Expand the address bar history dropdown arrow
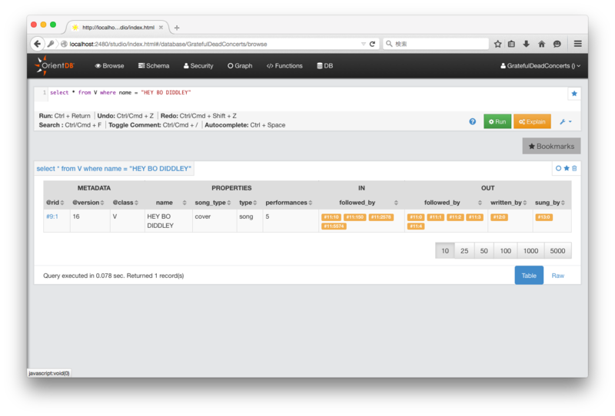615x416 pixels. (x=363, y=44)
